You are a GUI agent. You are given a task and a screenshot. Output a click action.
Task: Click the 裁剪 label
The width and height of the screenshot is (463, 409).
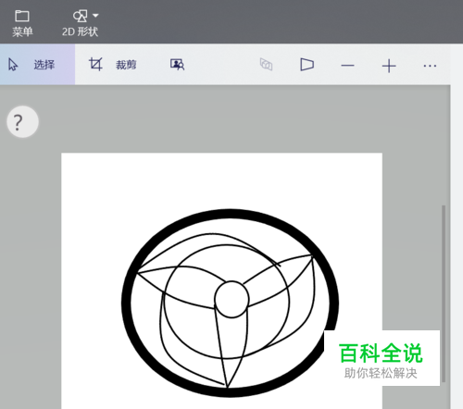126,65
